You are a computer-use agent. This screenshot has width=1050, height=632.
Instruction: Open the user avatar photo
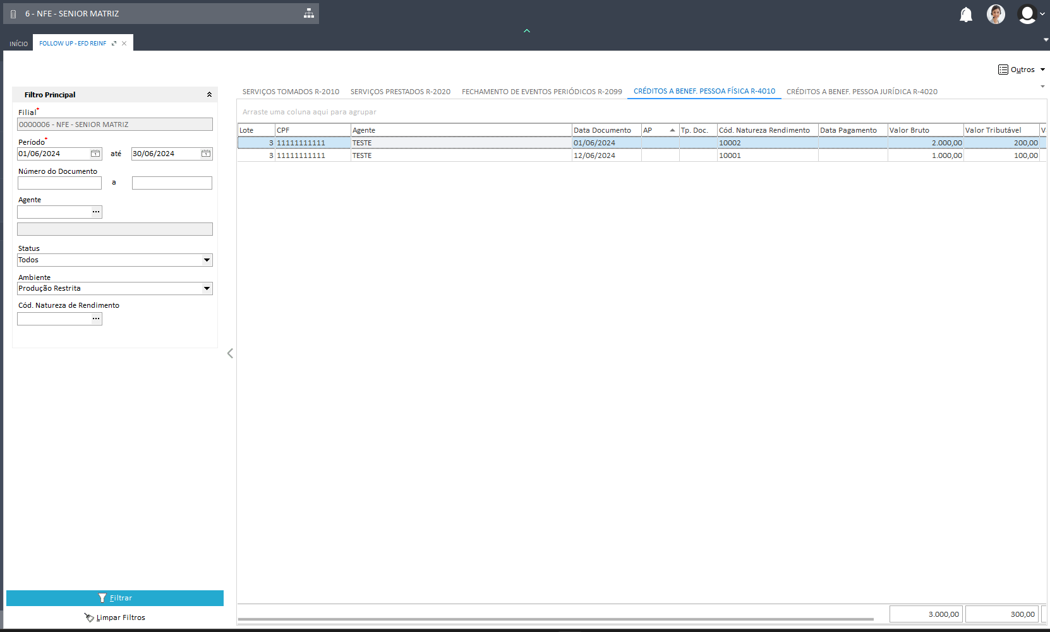(x=996, y=14)
